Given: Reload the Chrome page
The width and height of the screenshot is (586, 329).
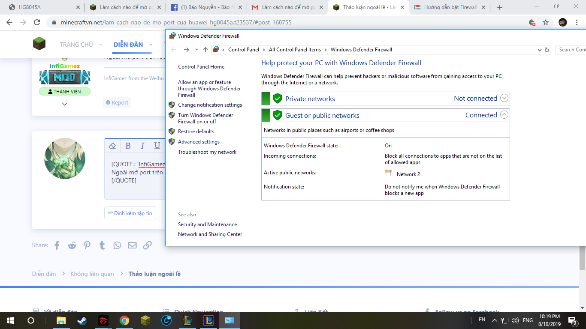Looking at the screenshot, I should coord(37,22).
